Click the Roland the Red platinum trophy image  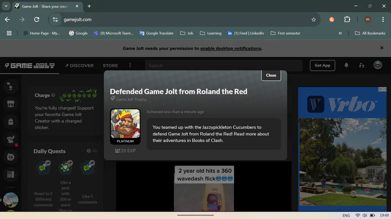pos(125,126)
